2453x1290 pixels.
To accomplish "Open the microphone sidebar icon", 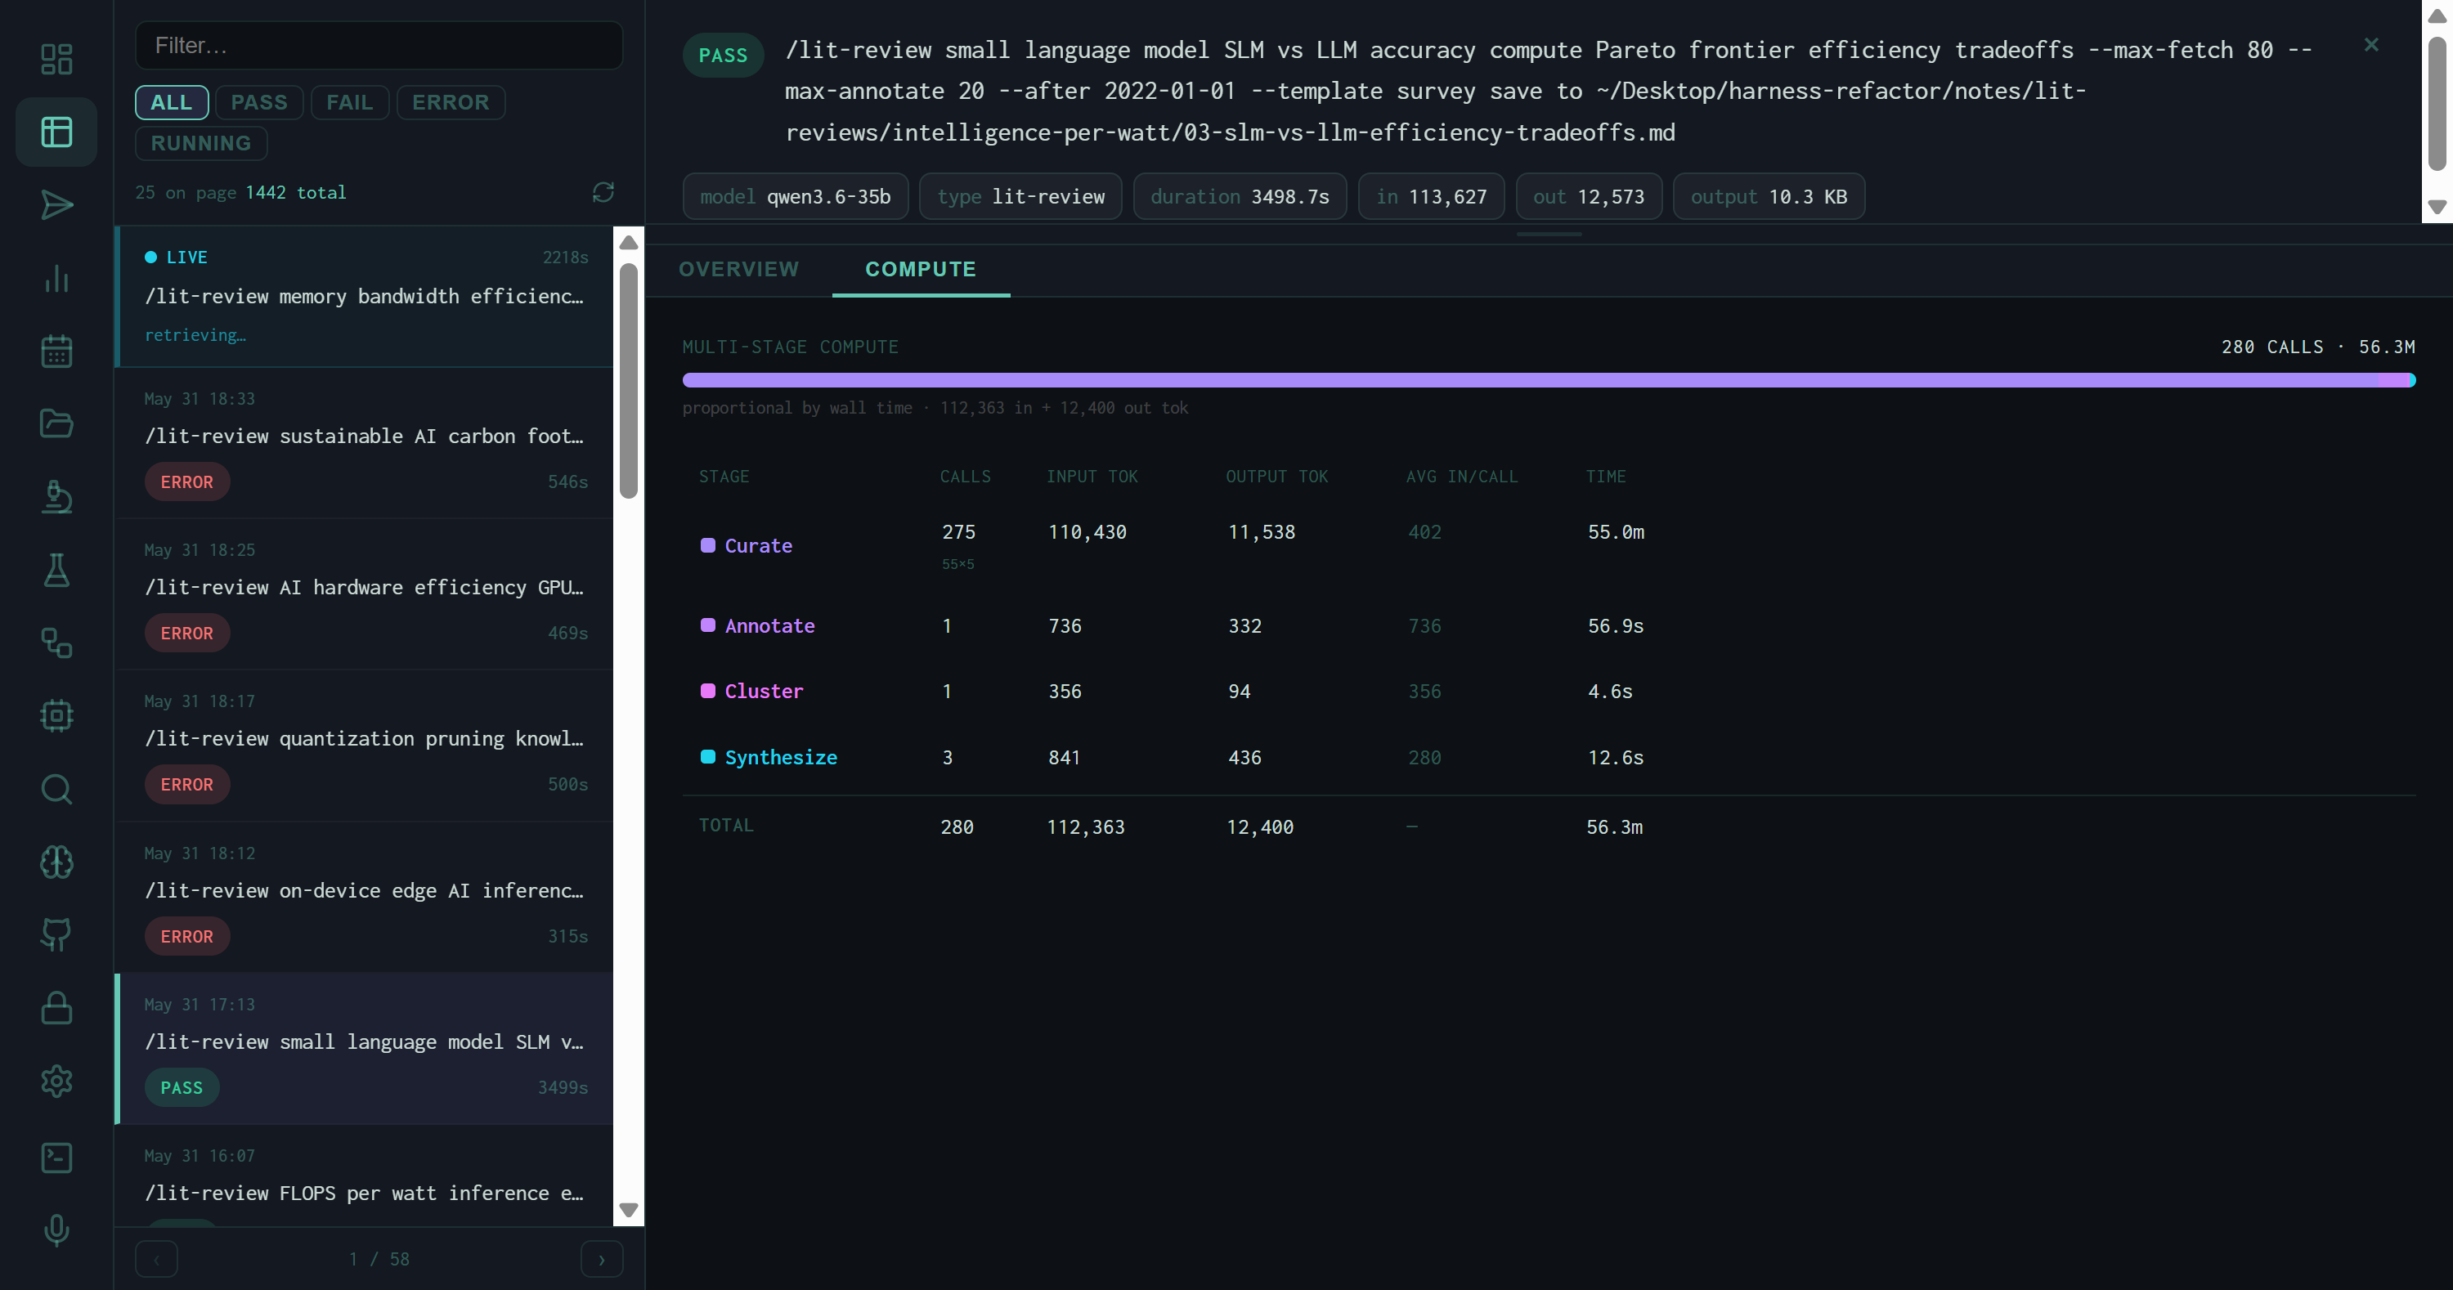I will (56, 1230).
